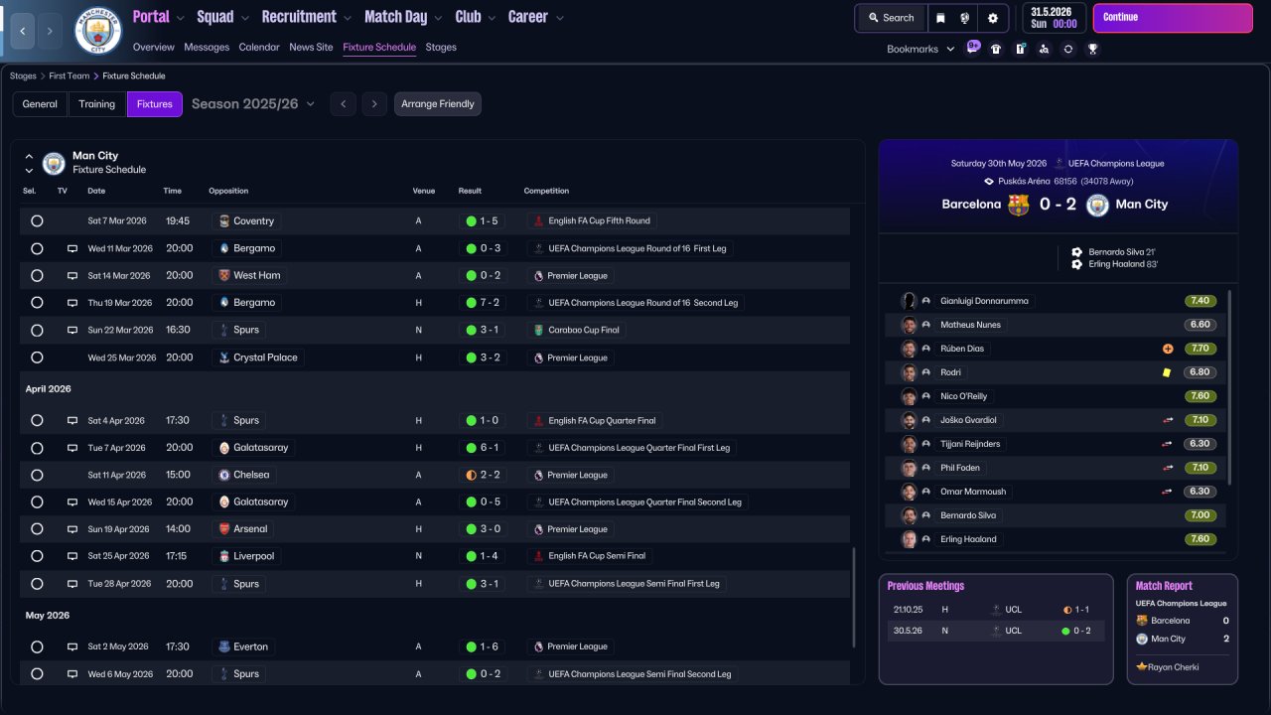Click the Coventry club crest
The height and width of the screenshot is (715, 1271).
[224, 220]
